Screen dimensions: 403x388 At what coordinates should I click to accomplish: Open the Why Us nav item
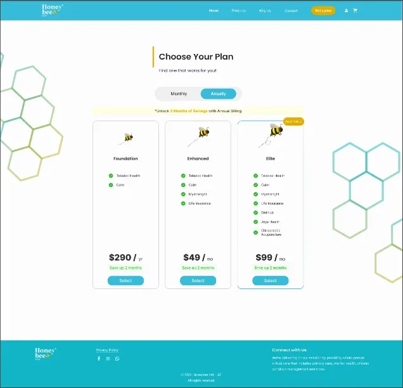click(265, 11)
